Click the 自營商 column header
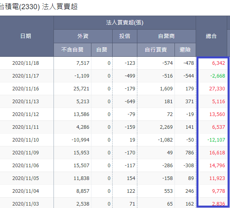This screenshot has width=230, height=208. point(167,36)
